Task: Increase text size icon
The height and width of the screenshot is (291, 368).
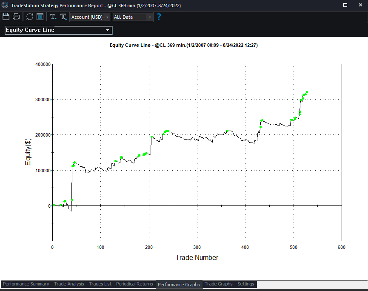Action: click(63, 17)
